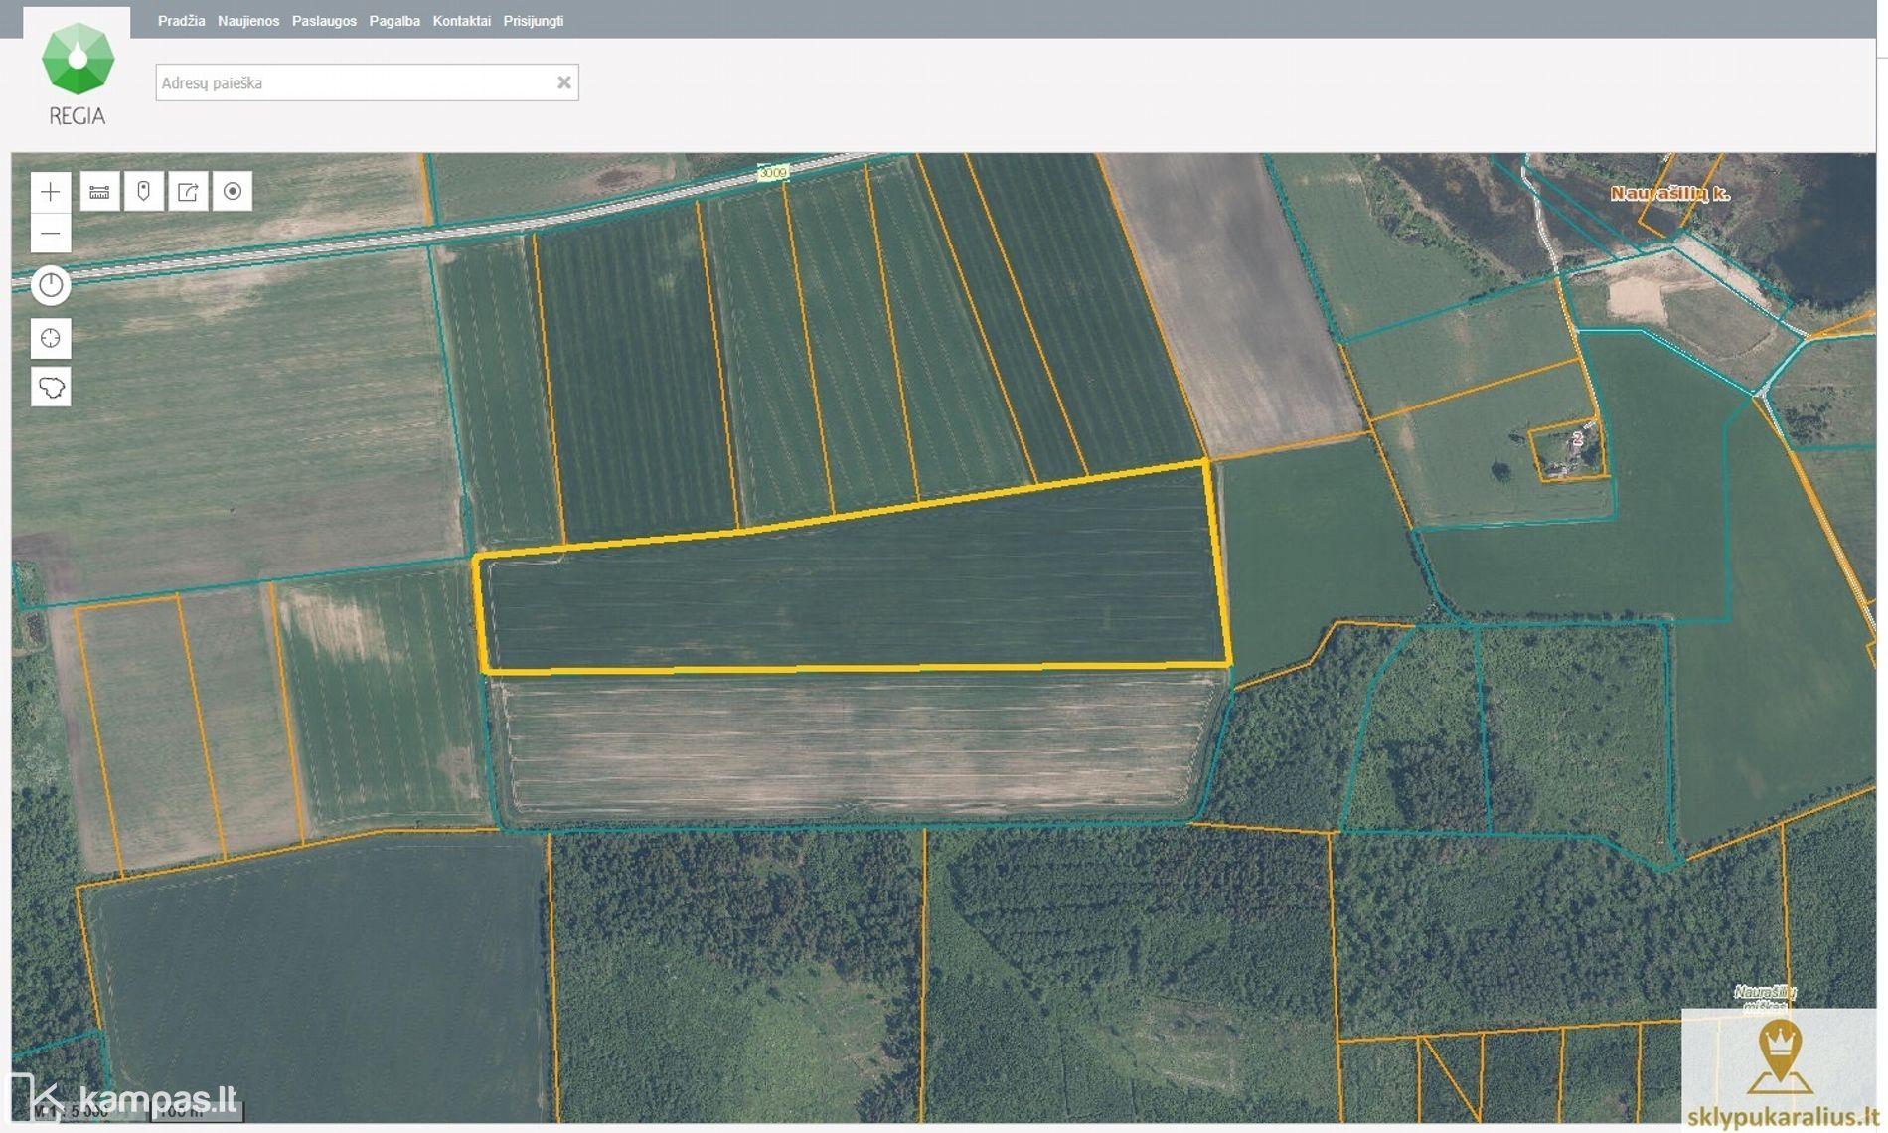Click the REGIA logo
1888x1133 pixels.
tap(78, 75)
